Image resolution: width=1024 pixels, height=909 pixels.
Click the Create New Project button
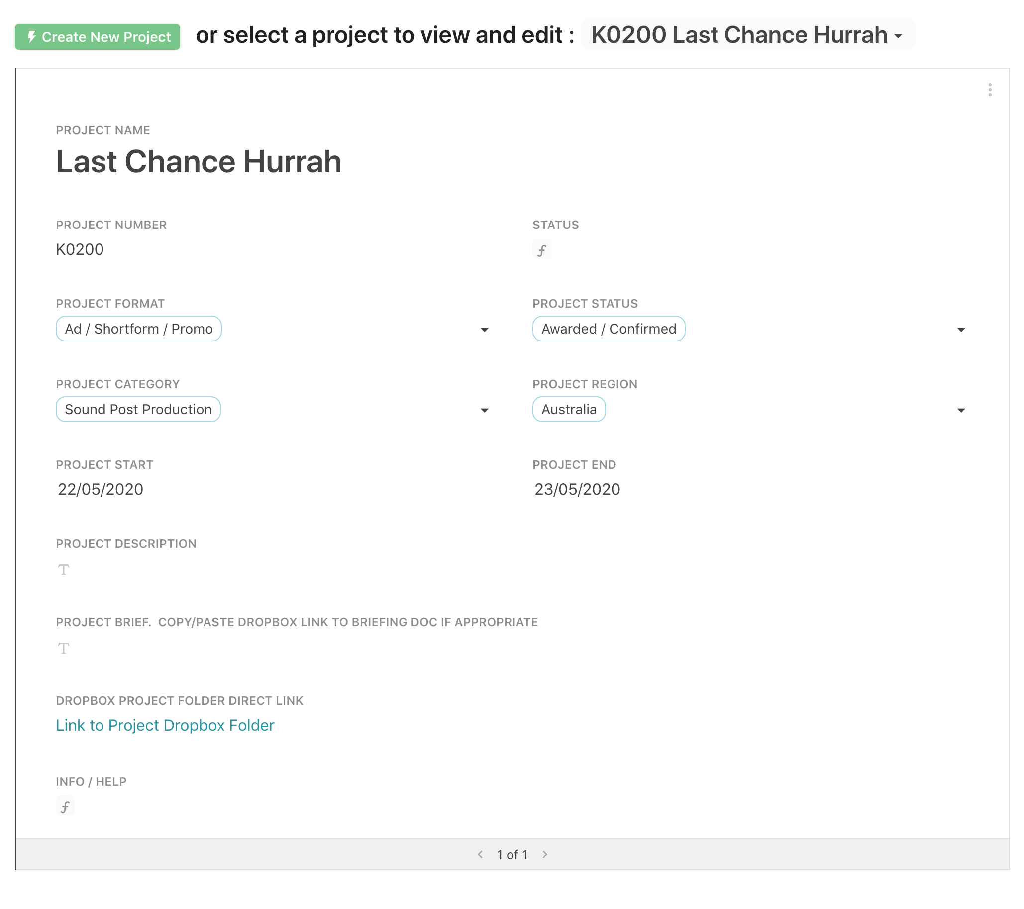pyautogui.click(x=97, y=36)
